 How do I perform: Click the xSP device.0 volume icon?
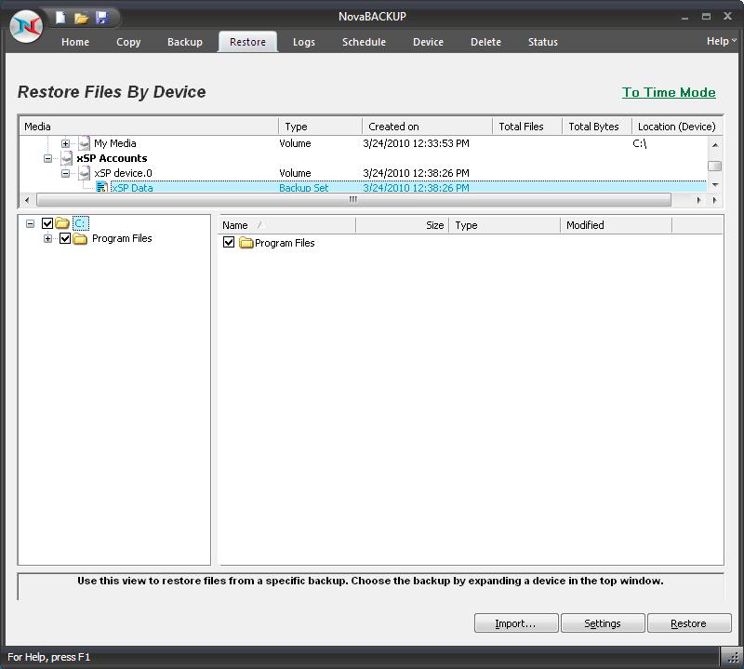coord(84,173)
